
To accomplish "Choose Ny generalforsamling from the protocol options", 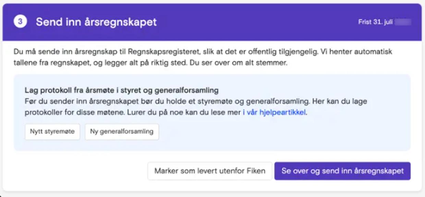I will point(122,132).
